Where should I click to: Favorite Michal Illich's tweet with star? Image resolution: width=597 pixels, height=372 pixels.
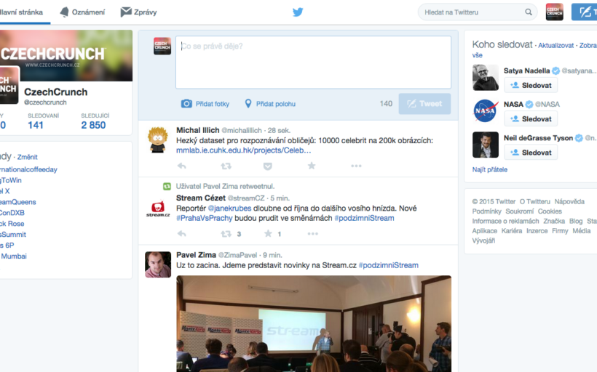(312, 166)
